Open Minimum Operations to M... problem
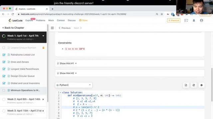 (25, 90)
